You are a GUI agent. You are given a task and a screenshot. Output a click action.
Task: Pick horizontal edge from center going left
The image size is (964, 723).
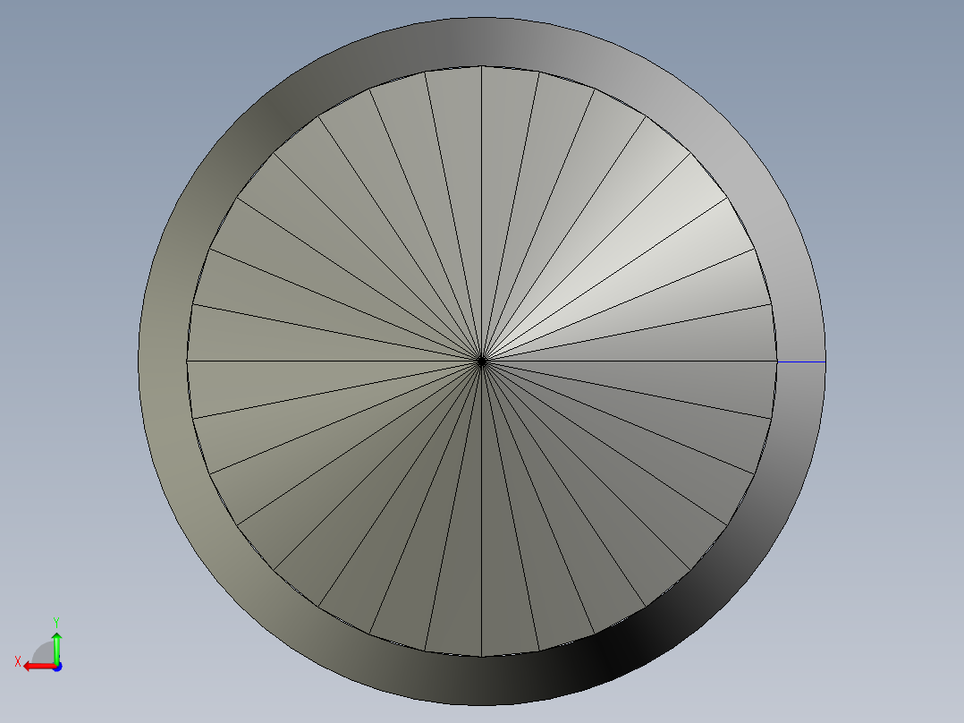[331, 361]
